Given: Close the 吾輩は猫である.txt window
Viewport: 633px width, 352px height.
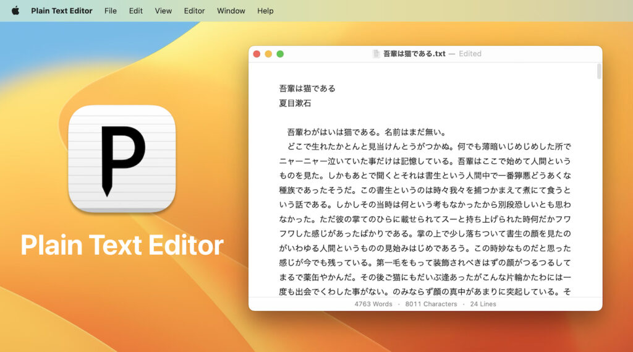Looking at the screenshot, I should click(257, 54).
